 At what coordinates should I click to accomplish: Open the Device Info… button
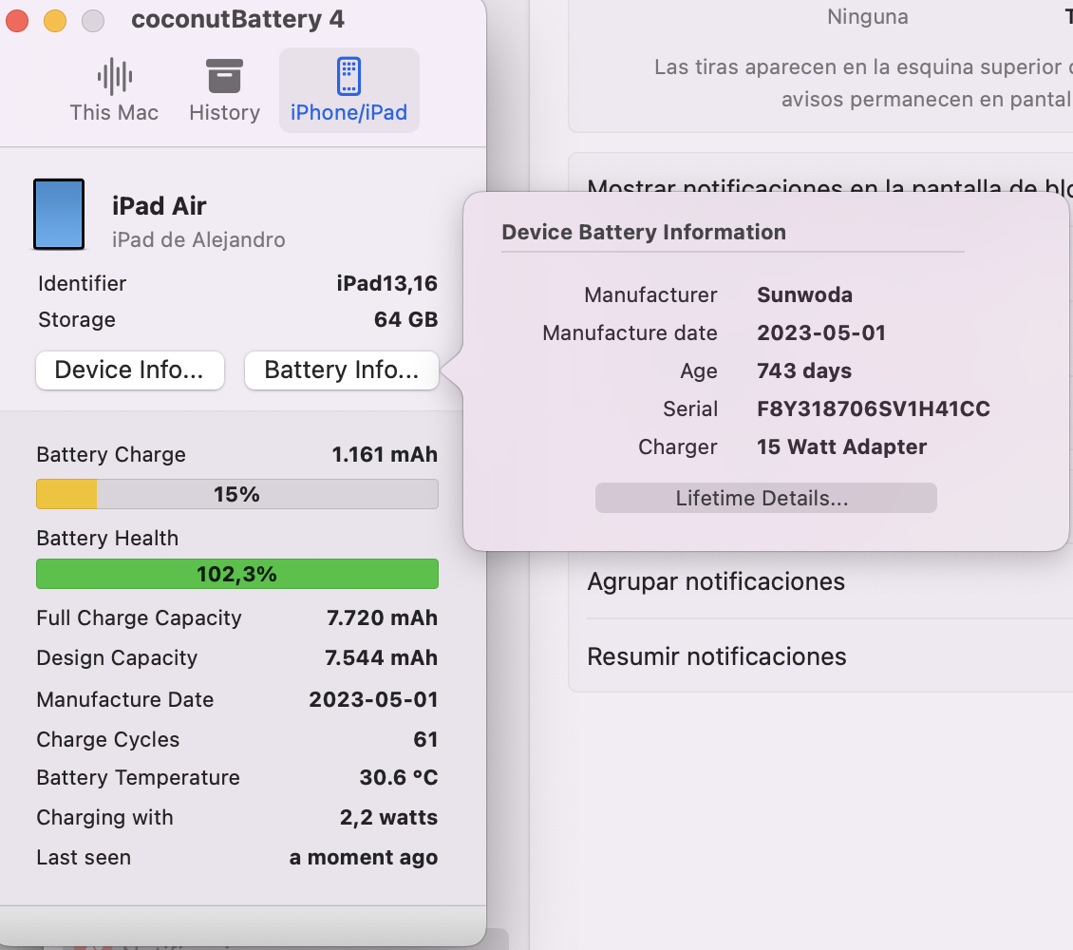point(130,370)
